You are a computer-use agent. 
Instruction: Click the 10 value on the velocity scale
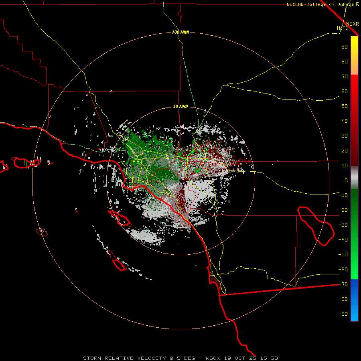[345, 166]
